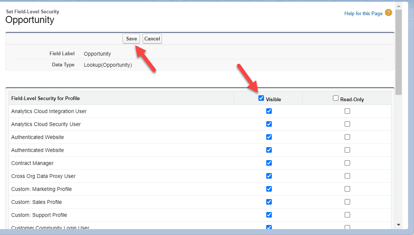Uncheck the Visible header checkbox
The height and width of the screenshot is (235, 414).
[x=261, y=98]
